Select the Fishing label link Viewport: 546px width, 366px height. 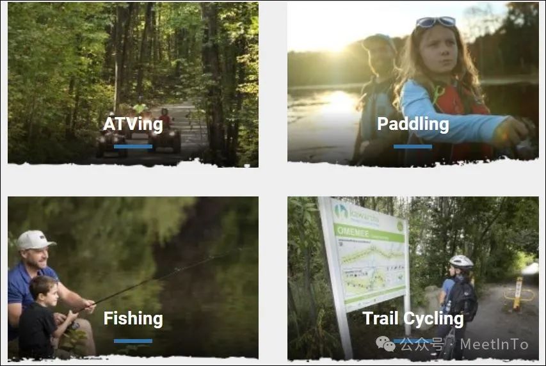(x=133, y=319)
